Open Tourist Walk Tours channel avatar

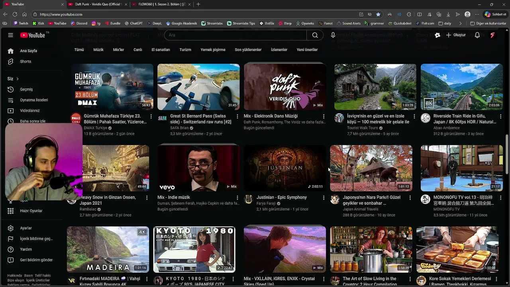coord(339,118)
